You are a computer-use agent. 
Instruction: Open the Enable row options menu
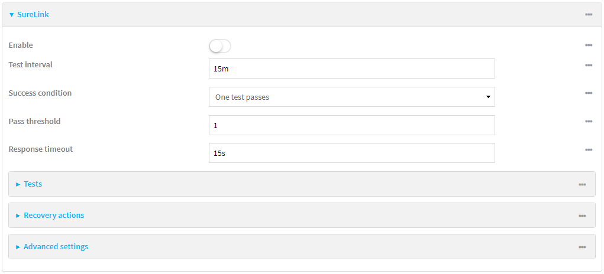589,45
